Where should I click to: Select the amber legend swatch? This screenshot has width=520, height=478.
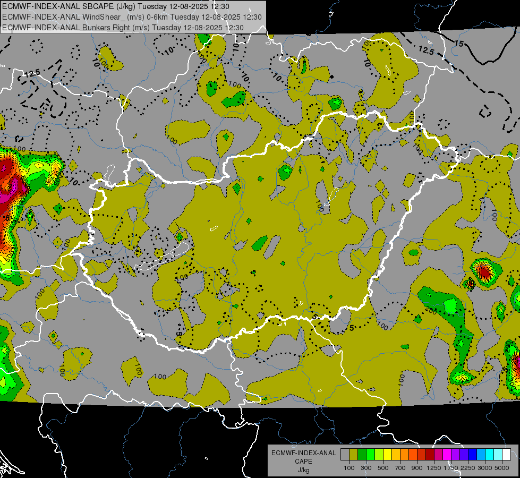pos(396,455)
